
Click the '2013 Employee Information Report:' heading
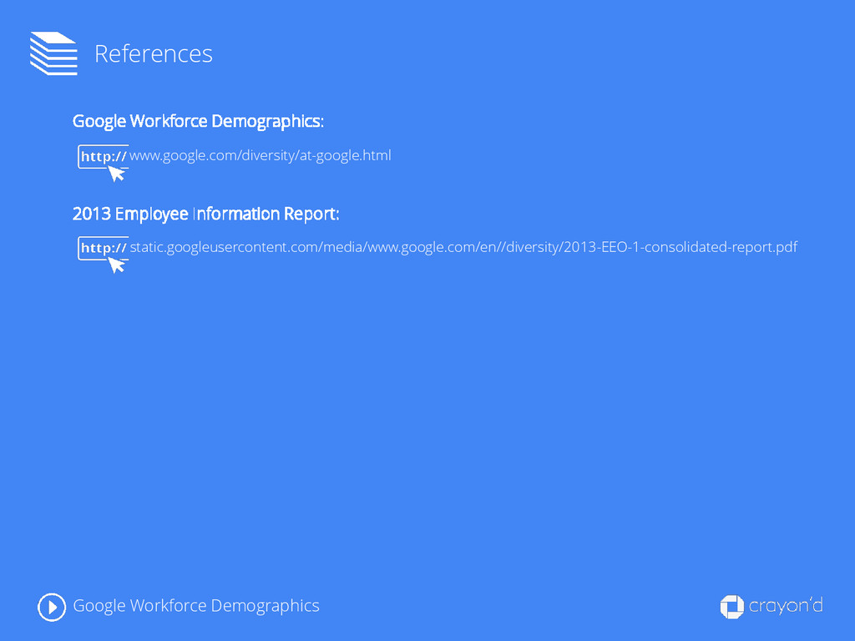click(205, 214)
